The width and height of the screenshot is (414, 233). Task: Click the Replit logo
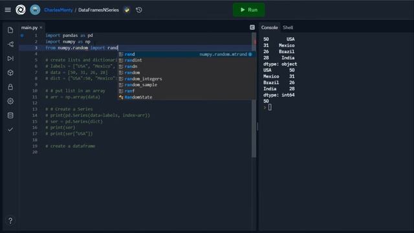21,10
